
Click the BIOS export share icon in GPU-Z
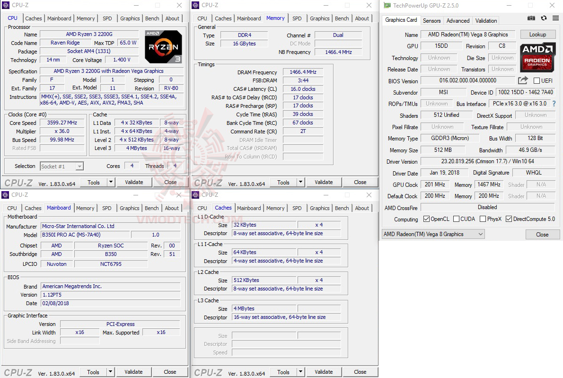[523, 80]
